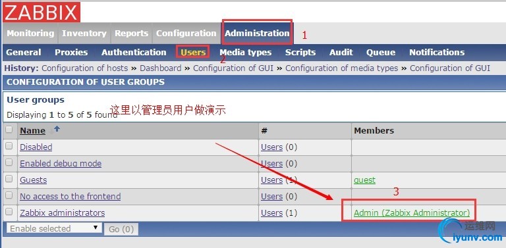Click the # column header
This screenshot has height=248, width=506.
(264, 130)
